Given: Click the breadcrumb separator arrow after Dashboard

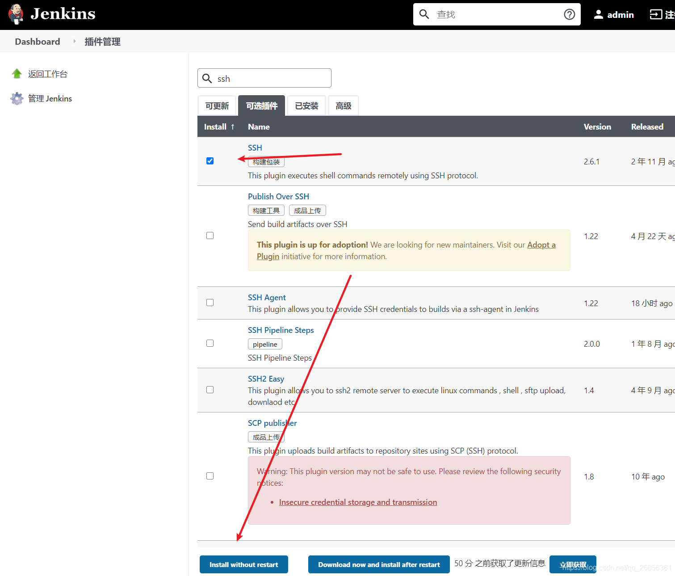Looking at the screenshot, I should (74, 41).
